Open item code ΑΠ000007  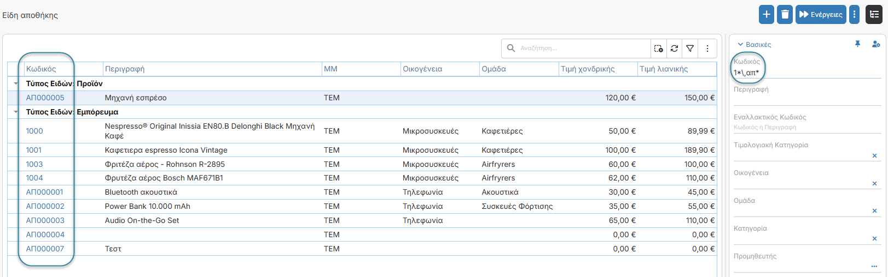45,249
